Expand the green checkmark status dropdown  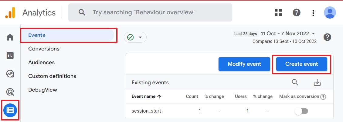135,37
